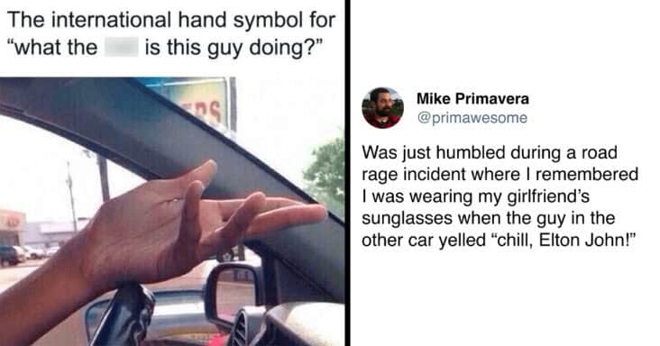Open the @primawesome handle link
660x346 pixels.
point(472,118)
